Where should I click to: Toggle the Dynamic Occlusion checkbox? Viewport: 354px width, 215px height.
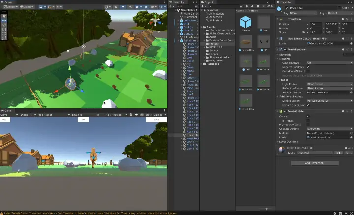(x=308, y=105)
